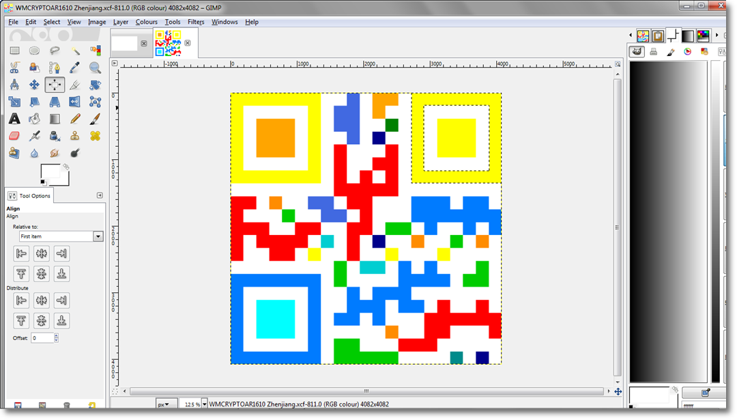Select the Smudge tool

tap(55, 153)
